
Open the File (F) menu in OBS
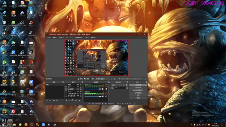48,38
